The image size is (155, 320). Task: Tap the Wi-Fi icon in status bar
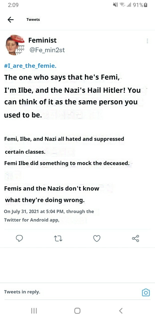point(122,5)
